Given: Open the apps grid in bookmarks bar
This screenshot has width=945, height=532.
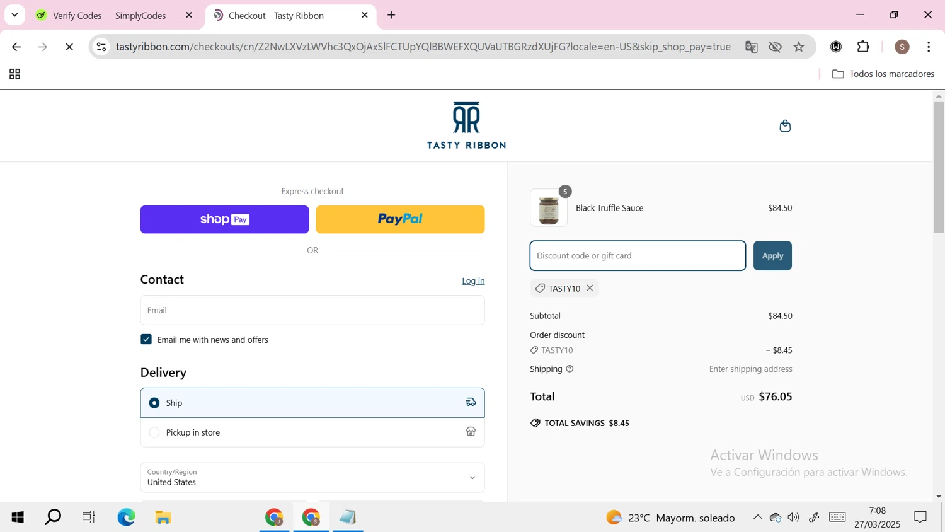Looking at the screenshot, I should 14,74.
